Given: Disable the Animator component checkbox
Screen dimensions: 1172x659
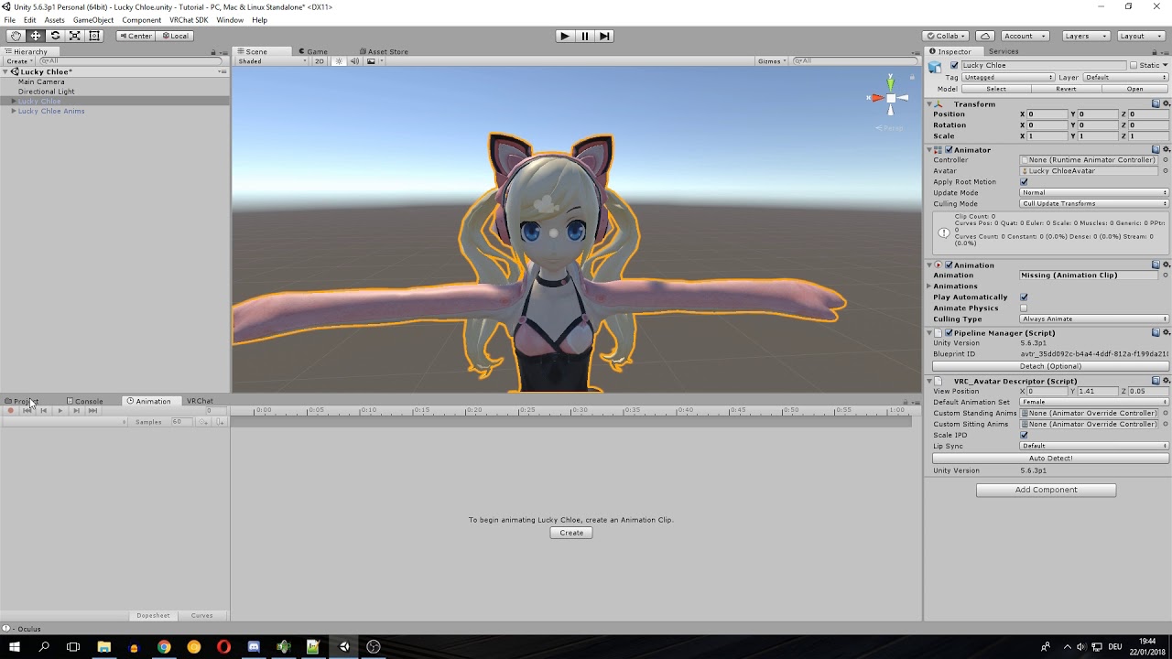Looking at the screenshot, I should click(949, 150).
